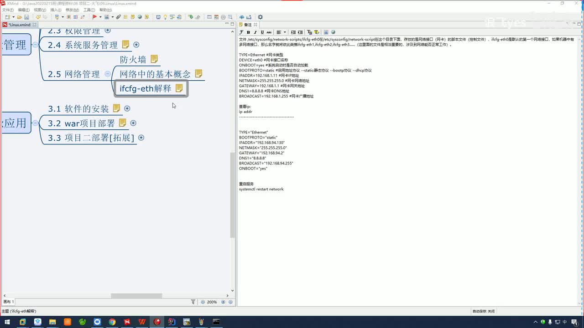The height and width of the screenshot is (328, 584).
Task: Open the 视图 menu
Action: (40, 10)
